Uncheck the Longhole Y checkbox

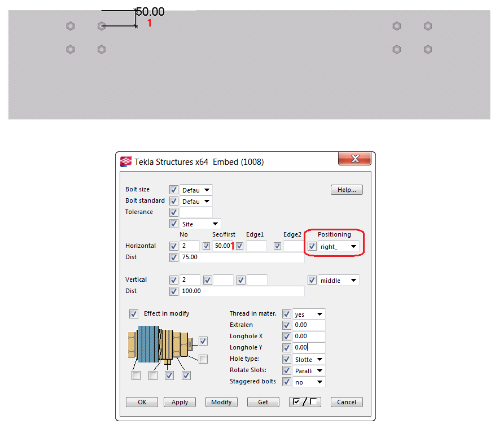(287, 347)
